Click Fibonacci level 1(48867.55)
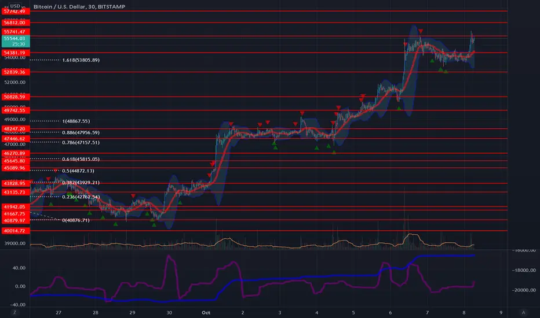This screenshot has width=540, height=318. [76, 121]
